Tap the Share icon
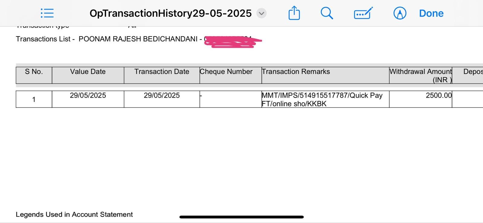The image size is (483, 223). [x=294, y=13]
